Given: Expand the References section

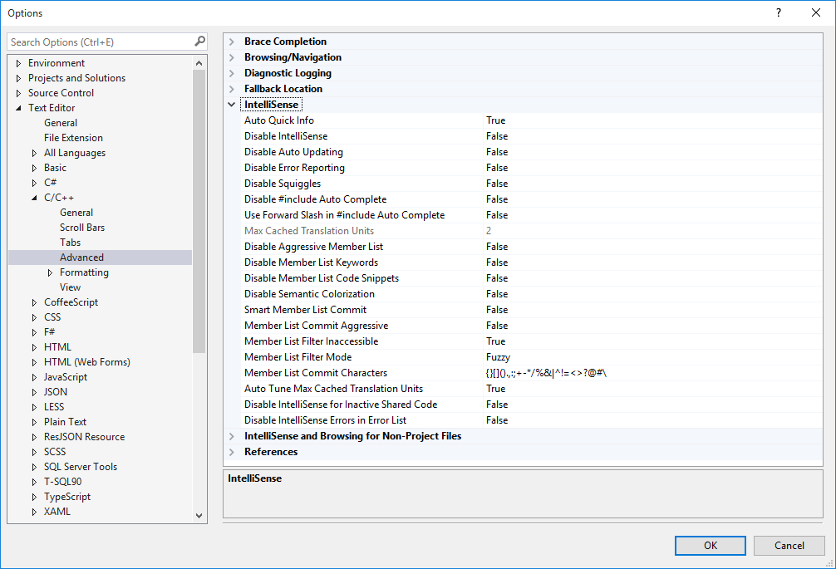Looking at the screenshot, I should [232, 451].
